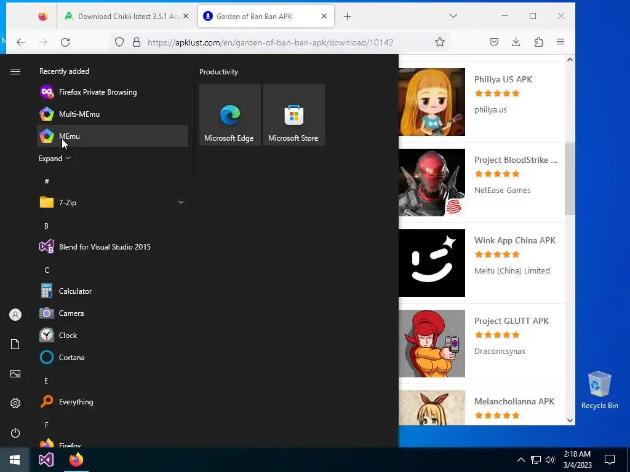Image resolution: width=630 pixels, height=472 pixels.
Task: Launch Cortana from the app list
Action: [113, 357]
